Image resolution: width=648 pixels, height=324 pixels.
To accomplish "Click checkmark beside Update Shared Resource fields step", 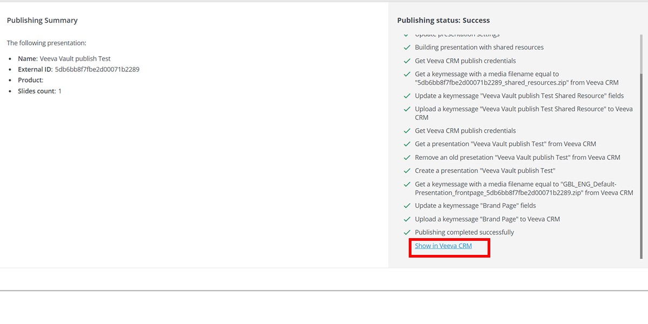I will [x=407, y=96].
